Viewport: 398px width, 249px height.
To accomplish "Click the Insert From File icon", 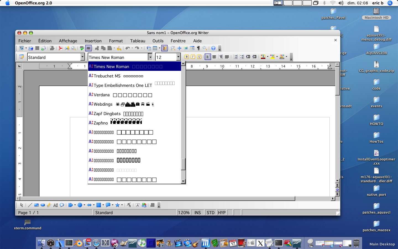I will click(x=144, y=205).
